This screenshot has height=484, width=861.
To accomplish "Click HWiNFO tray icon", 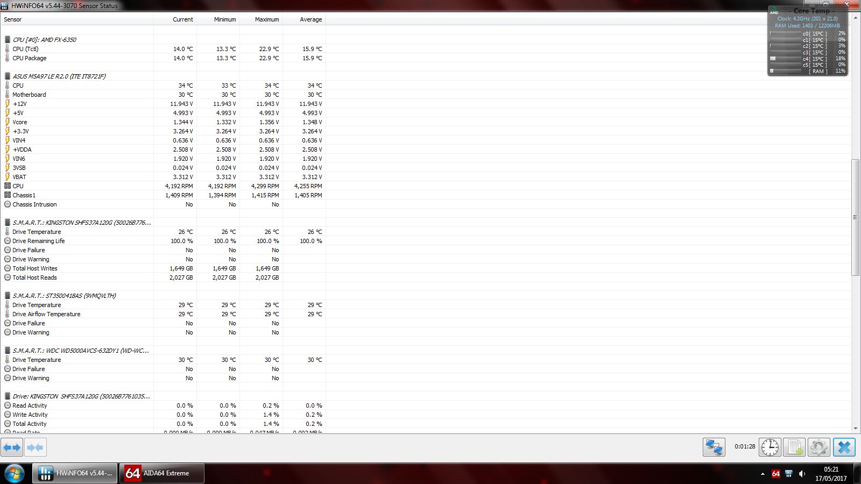I will (789, 474).
